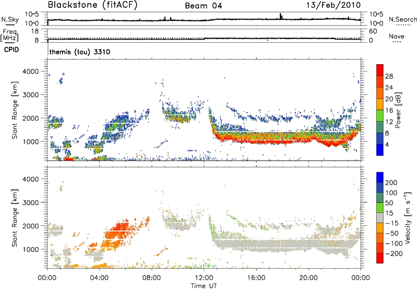Click the Velocity [m s-1] colorbar title

pyautogui.click(x=408, y=218)
